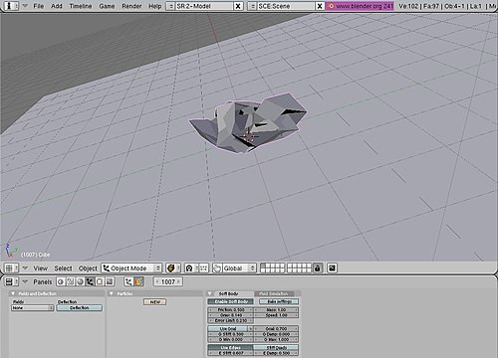This screenshot has height=358, width=498.
Task: Open the Global orientation dropdown
Action: click(239, 268)
